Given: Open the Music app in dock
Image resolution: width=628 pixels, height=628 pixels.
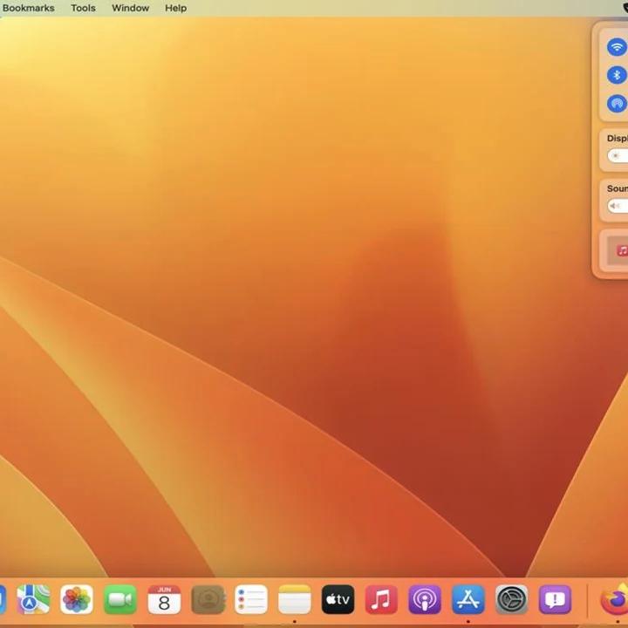Looking at the screenshot, I should click(x=381, y=599).
